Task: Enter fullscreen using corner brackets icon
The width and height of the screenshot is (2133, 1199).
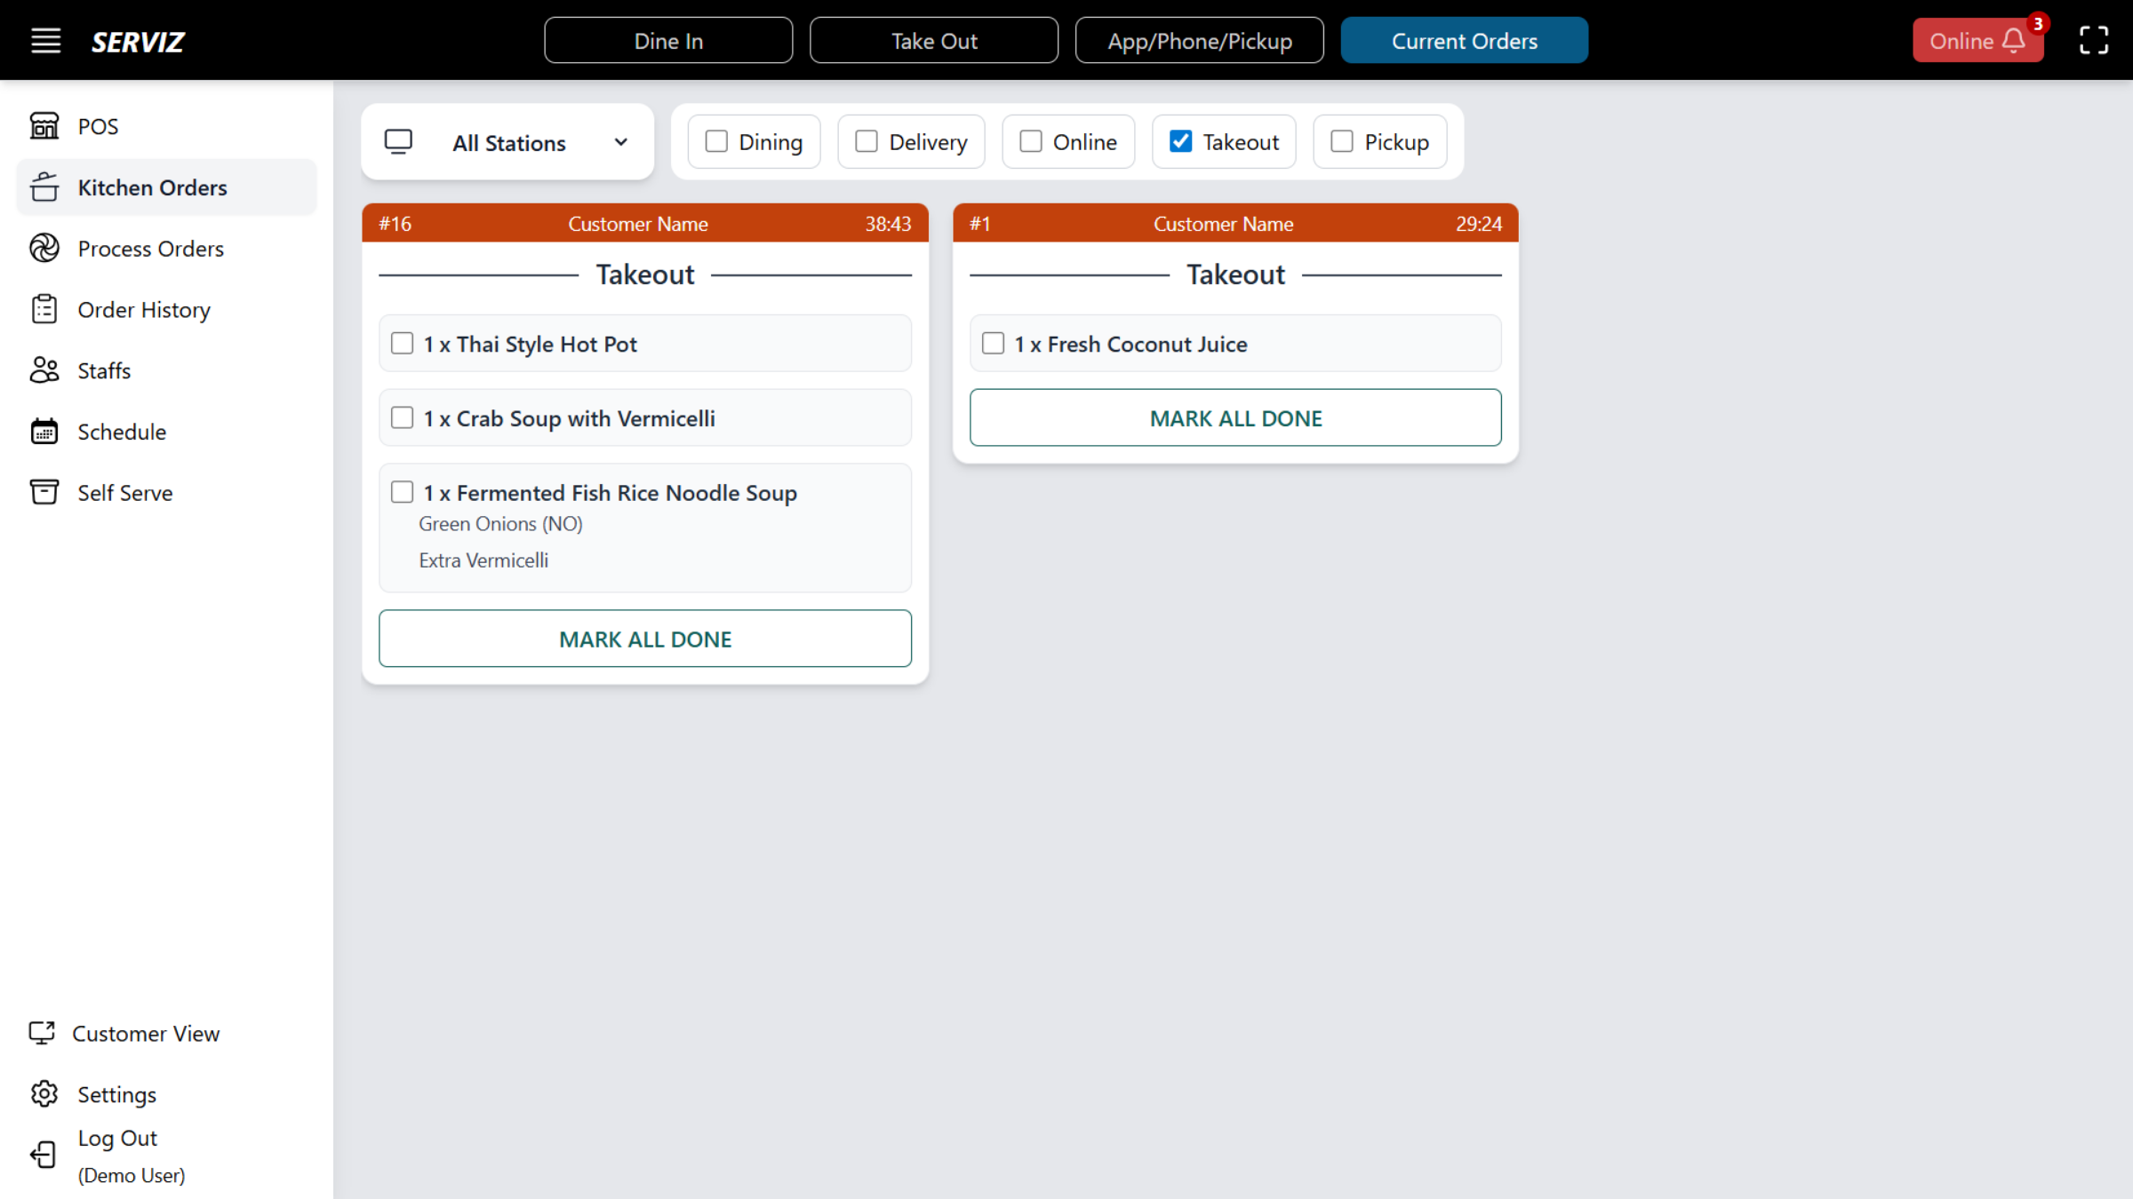Action: click(2093, 41)
